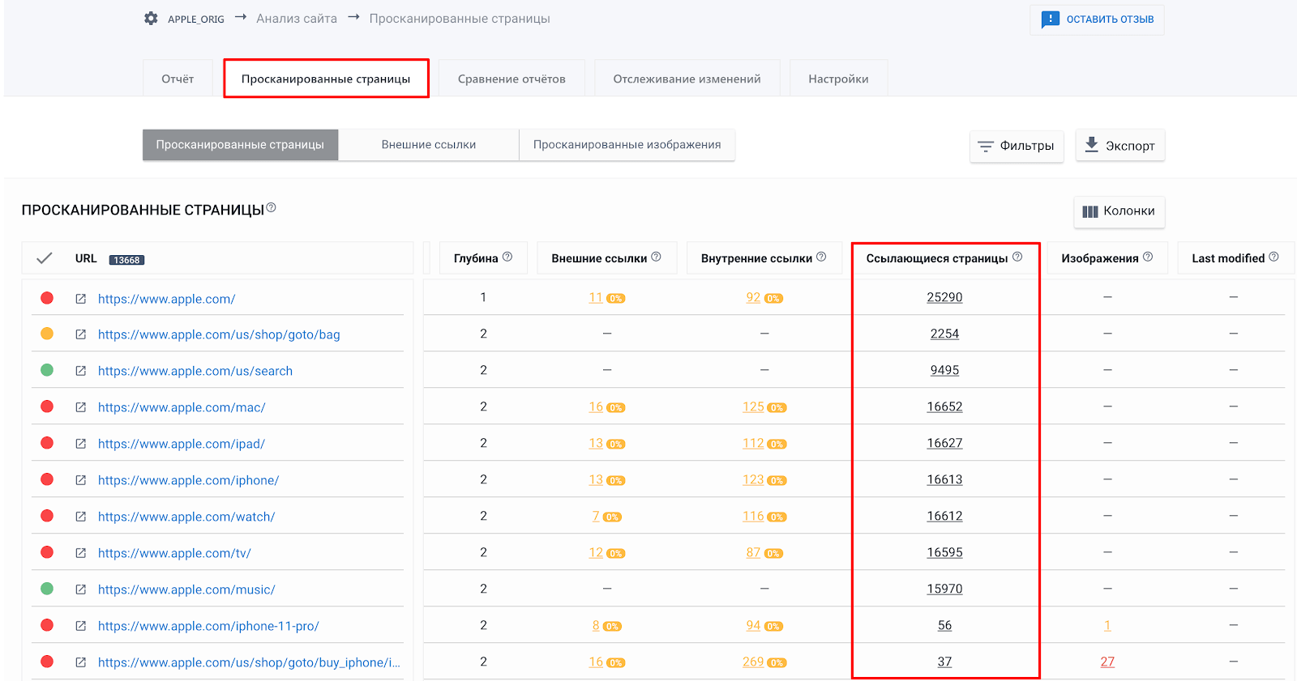
Task: Click referring pages count 56
Action: [x=944, y=625]
